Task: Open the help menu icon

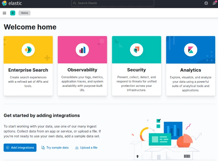Action: [206, 3]
